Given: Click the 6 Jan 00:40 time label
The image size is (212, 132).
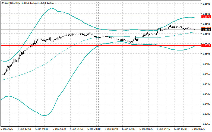Looking at the screenshot, I should [x=111, y=129].
